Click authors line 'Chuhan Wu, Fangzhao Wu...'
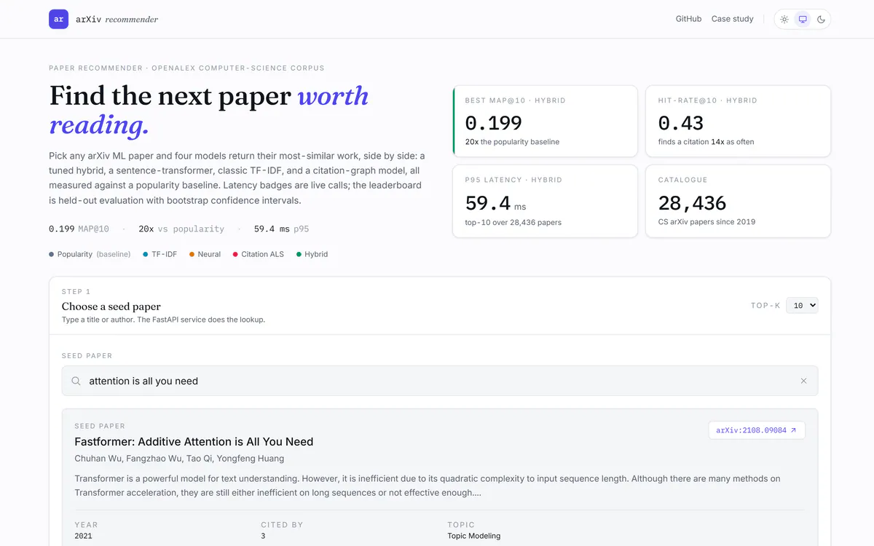The image size is (874, 546). pos(179,459)
